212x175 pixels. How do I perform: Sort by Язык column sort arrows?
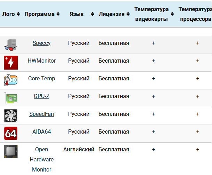92,14
